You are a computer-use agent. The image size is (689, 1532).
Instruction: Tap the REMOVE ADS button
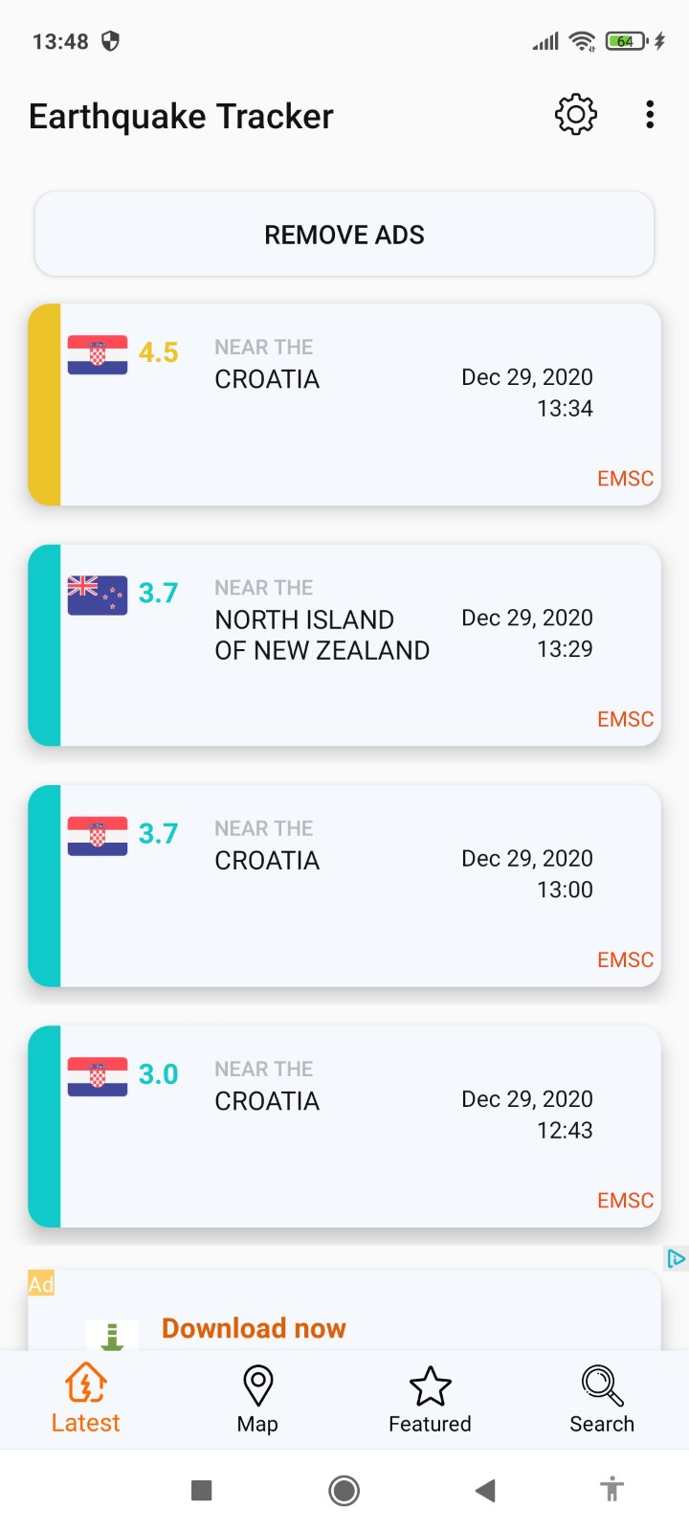click(344, 235)
